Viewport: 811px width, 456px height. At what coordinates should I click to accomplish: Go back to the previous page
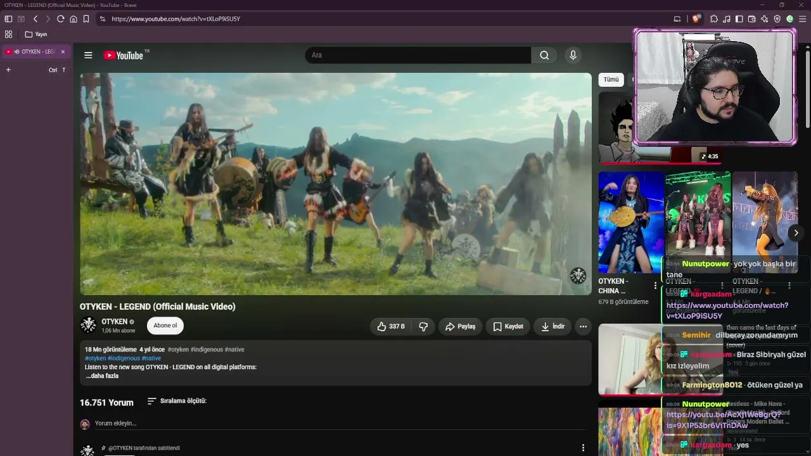coord(35,19)
